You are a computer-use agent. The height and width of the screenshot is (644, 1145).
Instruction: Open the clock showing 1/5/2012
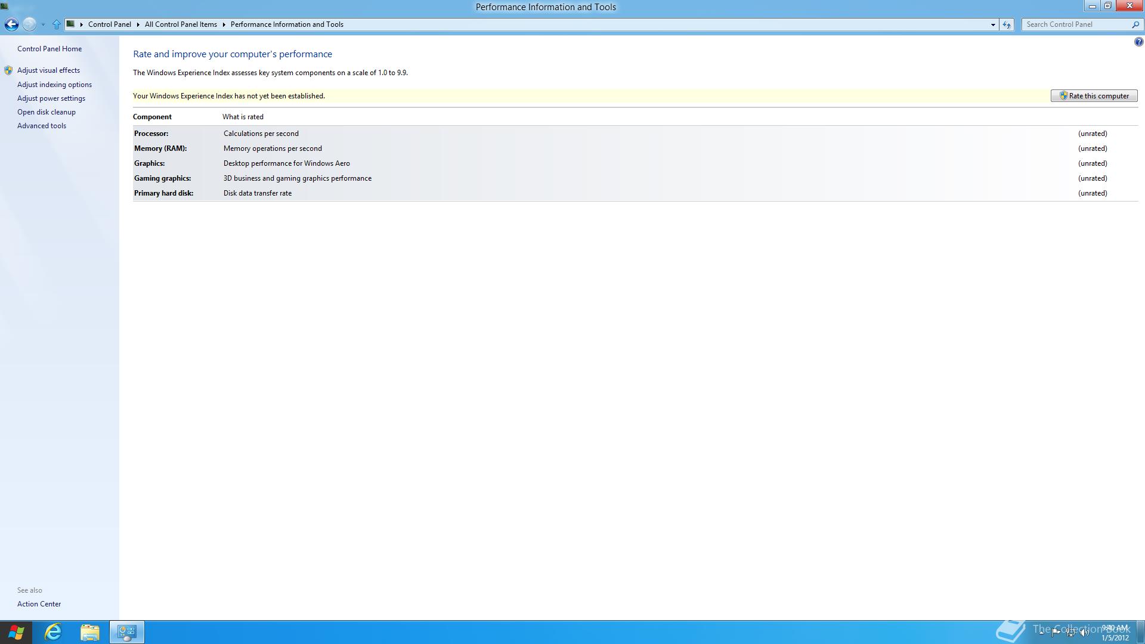1114,633
